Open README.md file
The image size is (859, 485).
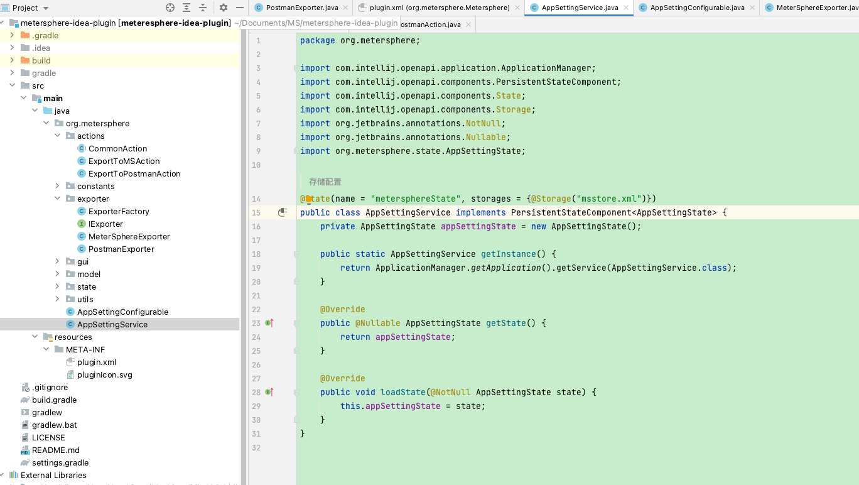click(x=56, y=450)
